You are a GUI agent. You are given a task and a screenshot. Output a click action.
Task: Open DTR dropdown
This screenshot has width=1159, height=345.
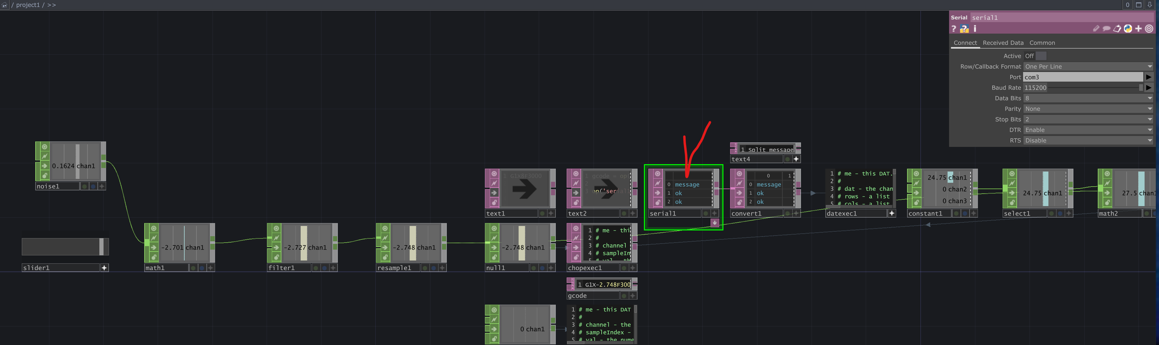tap(1089, 130)
